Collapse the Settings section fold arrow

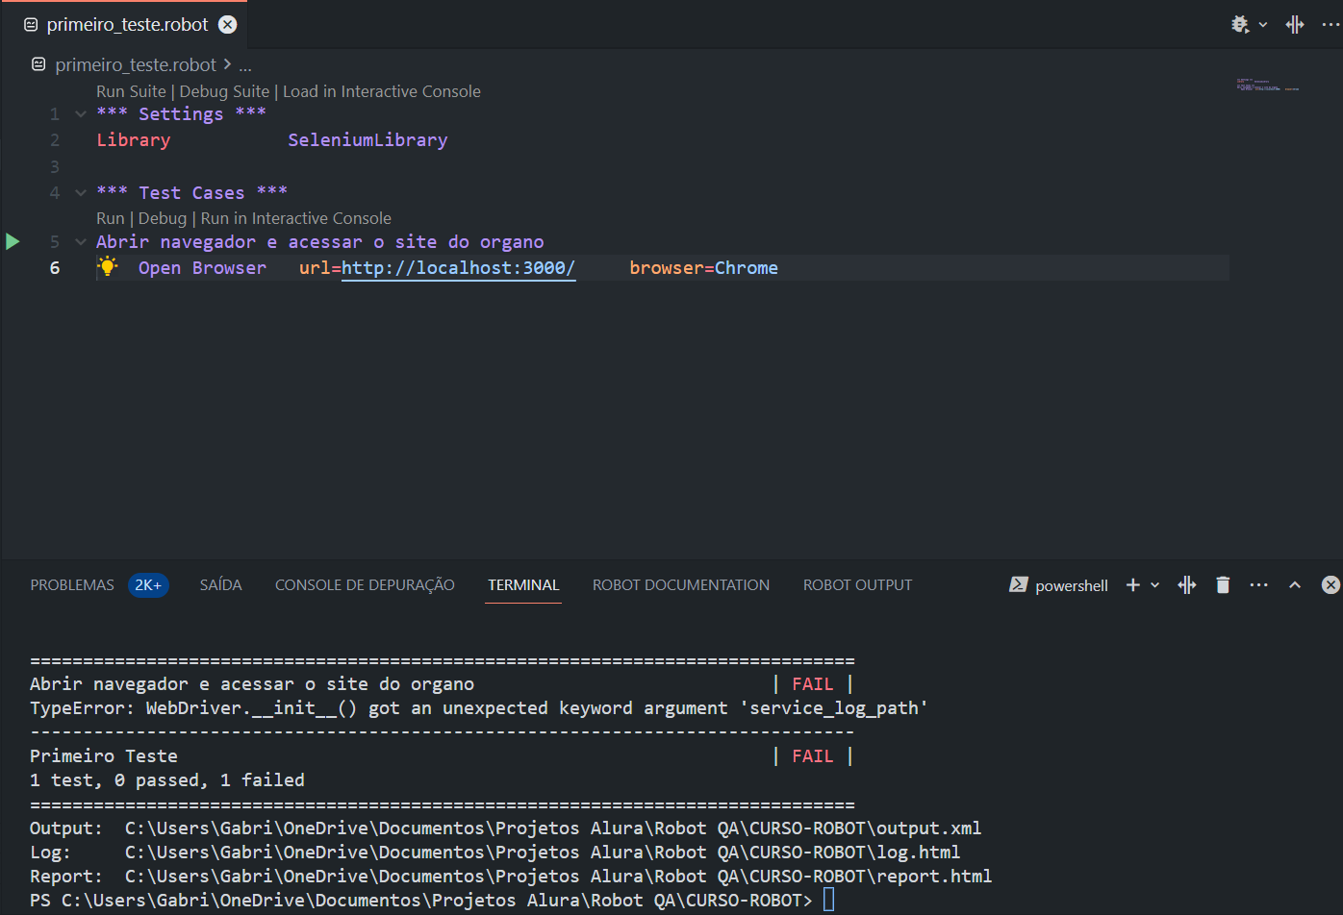(x=81, y=114)
